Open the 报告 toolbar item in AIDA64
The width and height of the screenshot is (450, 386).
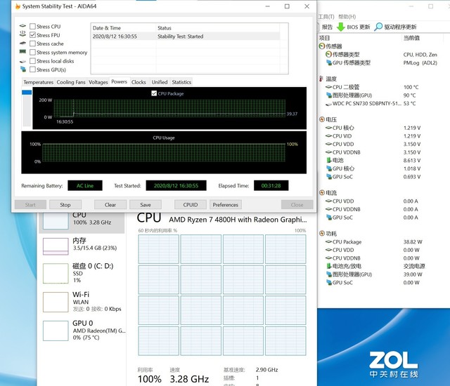327,27
